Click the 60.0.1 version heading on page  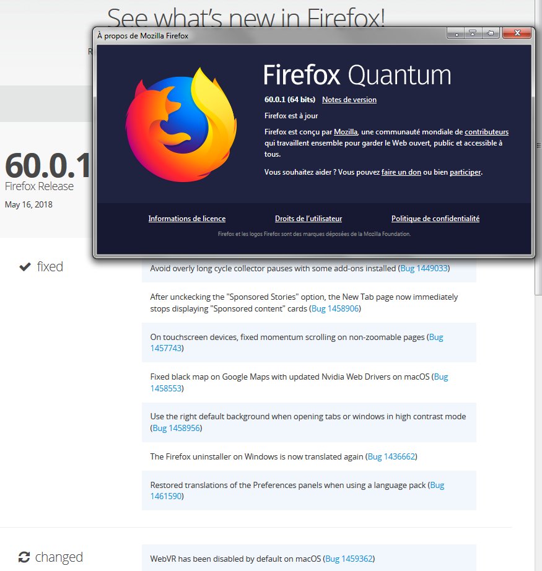coord(48,165)
